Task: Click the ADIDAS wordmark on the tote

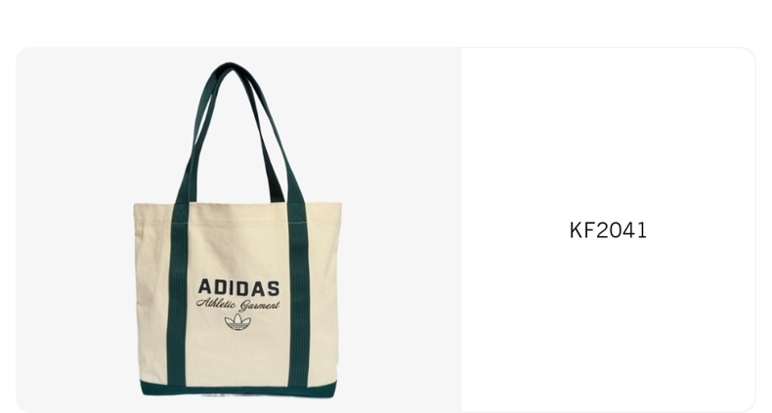Action: click(x=238, y=288)
